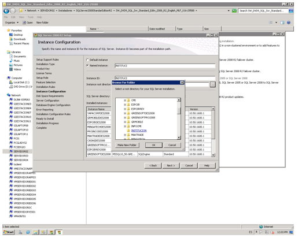The height and width of the screenshot is (238, 298).
Task: Select the ESPOIR folder in Browse dialog
Action: [x=135, y=105]
